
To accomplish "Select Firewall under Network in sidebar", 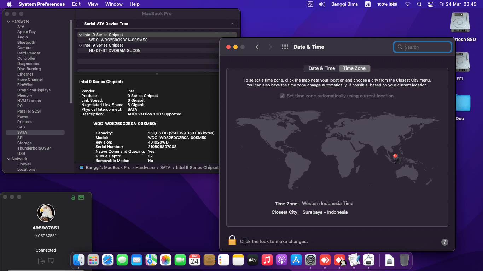I will click(24, 164).
